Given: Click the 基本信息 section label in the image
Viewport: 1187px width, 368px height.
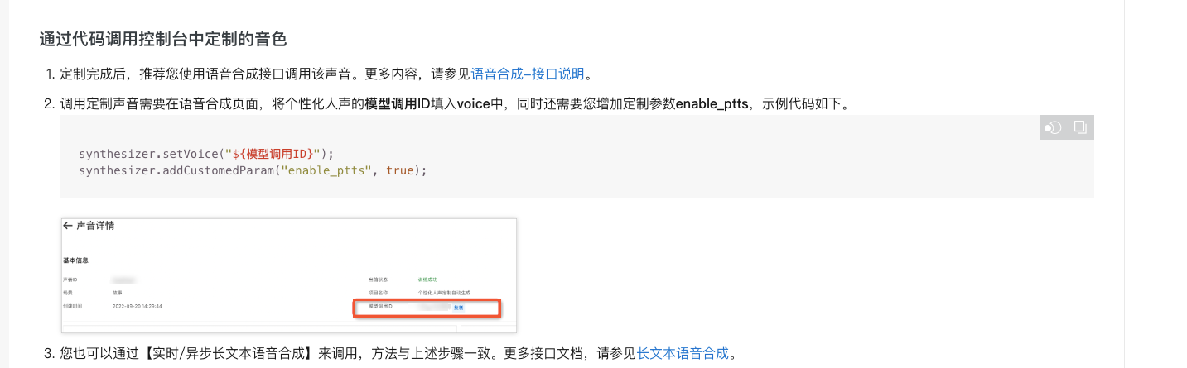Looking at the screenshot, I should (76, 260).
